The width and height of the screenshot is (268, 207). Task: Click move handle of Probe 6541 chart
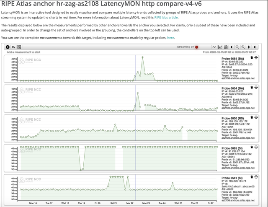coord(256,177)
